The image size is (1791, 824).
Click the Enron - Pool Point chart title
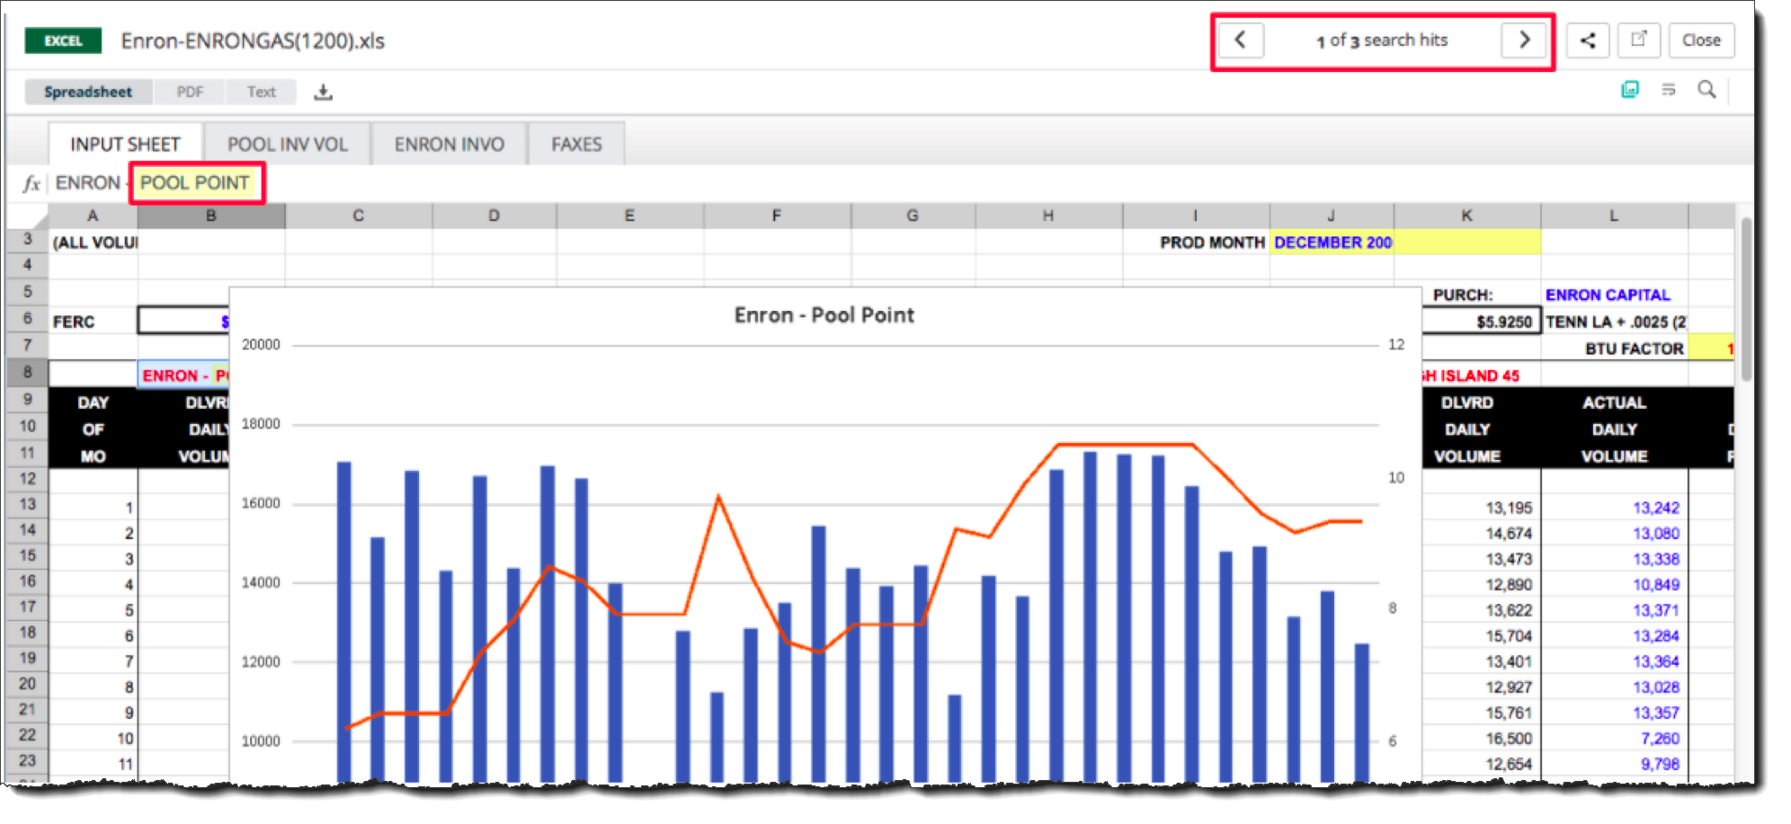(x=824, y=315)
